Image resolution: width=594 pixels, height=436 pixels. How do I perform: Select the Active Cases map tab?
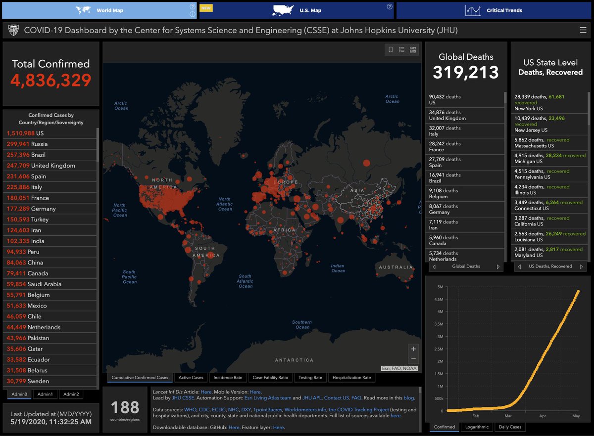[191, 378]
